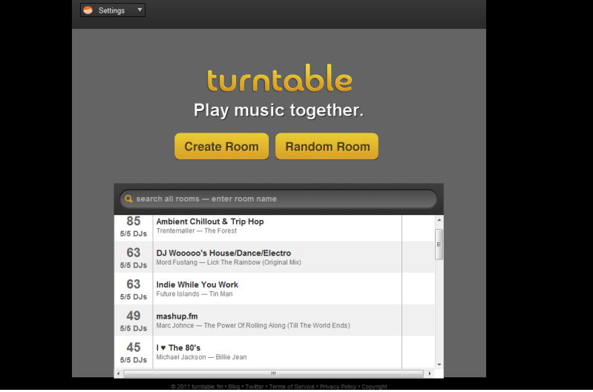Select the 85 listener count
593x392 pixels.
(x=134, y=221)
